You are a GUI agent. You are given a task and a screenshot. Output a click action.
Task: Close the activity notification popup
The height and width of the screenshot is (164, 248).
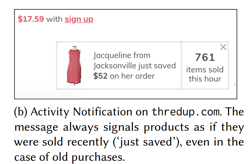tap(223, 47)
